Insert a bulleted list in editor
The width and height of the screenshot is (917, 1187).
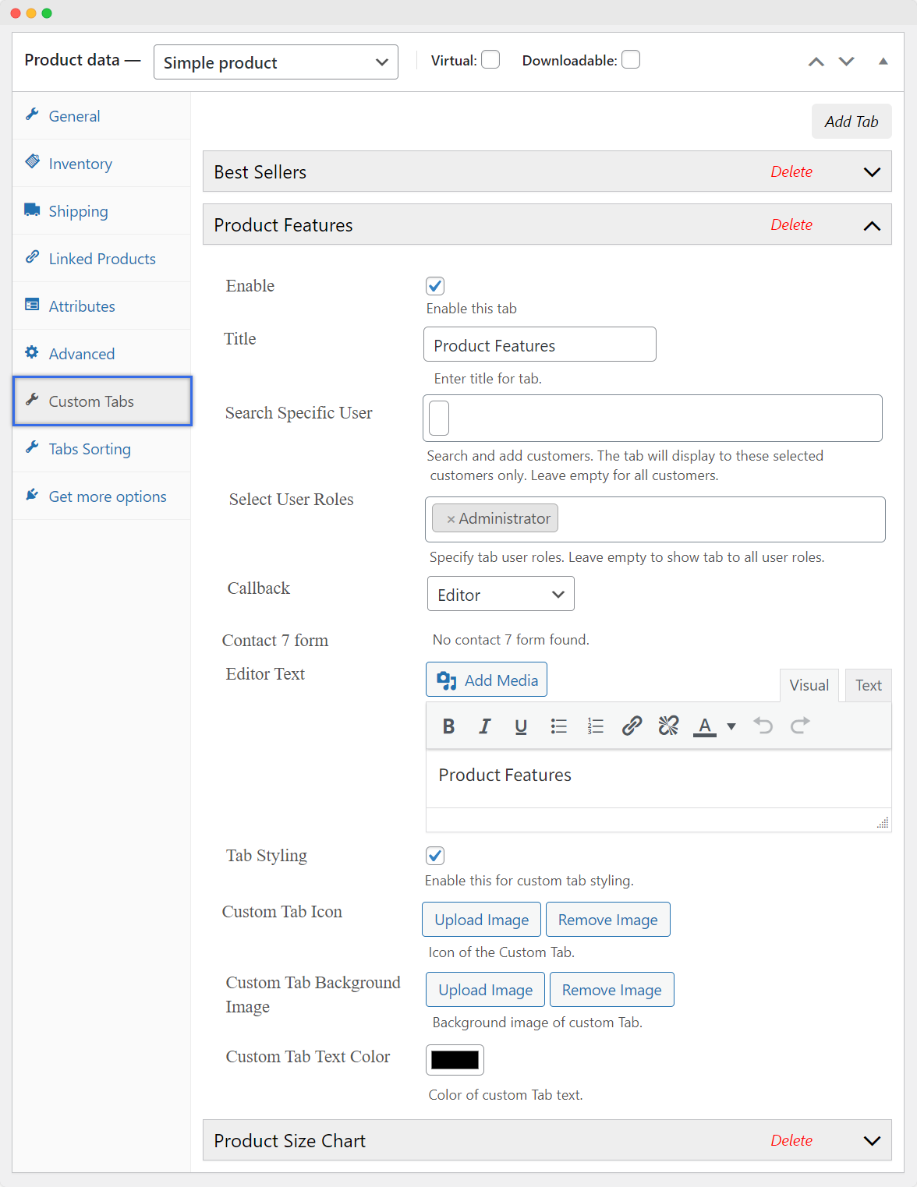[558, 726]
